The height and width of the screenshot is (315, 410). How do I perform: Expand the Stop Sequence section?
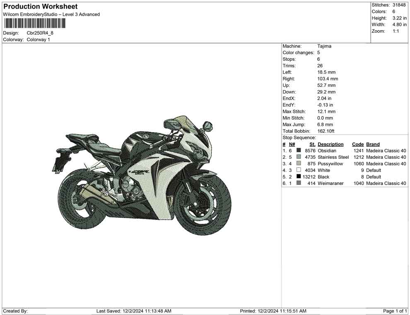(299, 137)
